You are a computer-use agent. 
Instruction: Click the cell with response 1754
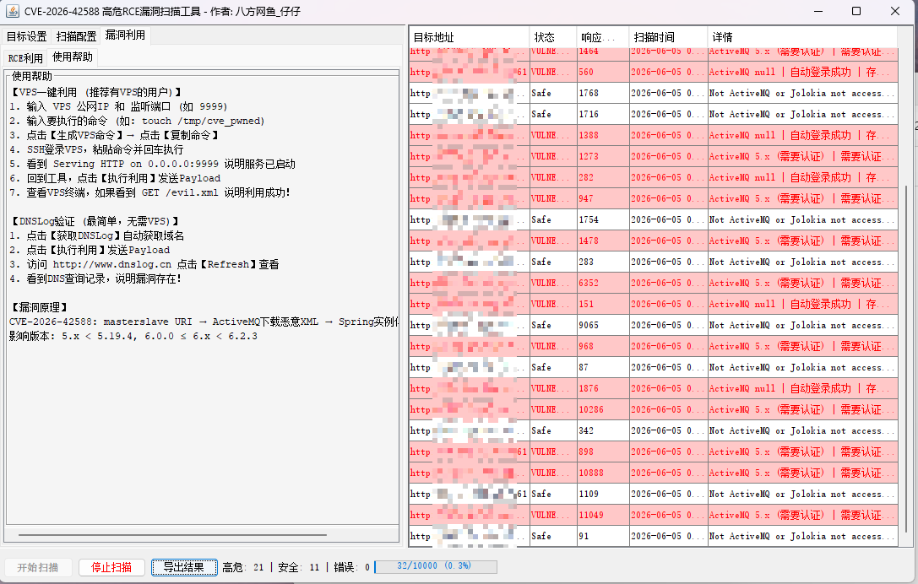(603, 219)
